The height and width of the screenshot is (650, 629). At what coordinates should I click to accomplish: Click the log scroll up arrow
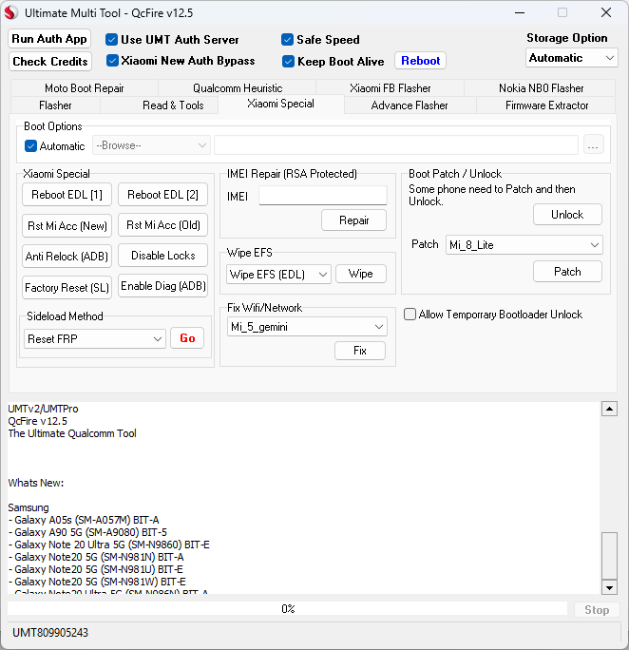point(609,409)
